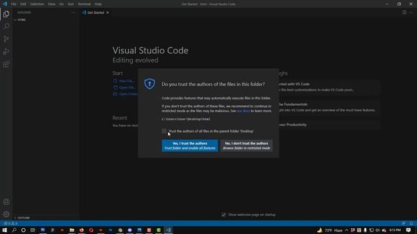Check Trust authors of parent folder 'Desktop'
This screenshot has height=234, width=417.
pos(164,131)
